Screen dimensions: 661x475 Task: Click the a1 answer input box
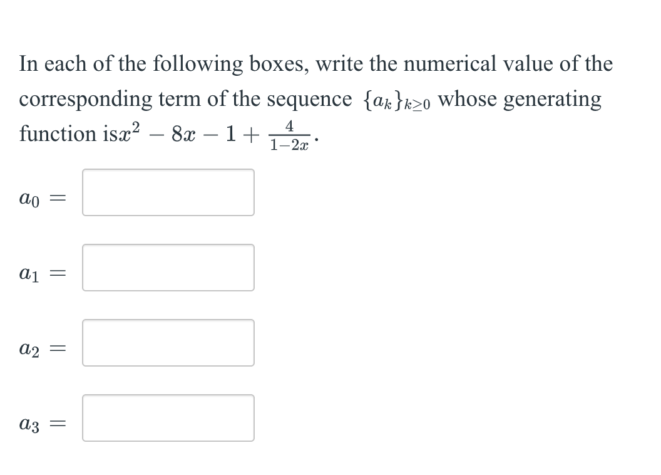(x=167, y=268)
